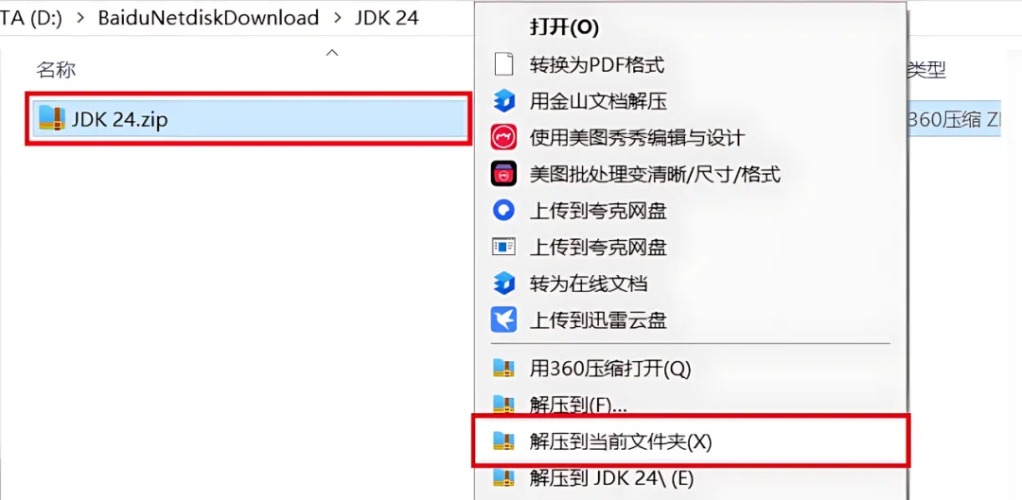Click the JDK 24.zip archive icon

[x=51, y=118]
